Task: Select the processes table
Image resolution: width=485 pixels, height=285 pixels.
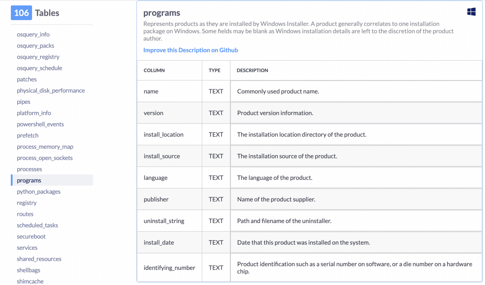Action: [29, 169]
